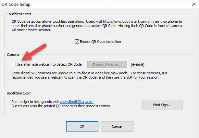Click the (default) webcam status text
Viewport: 199px width, 138px height.
(137, 65)
